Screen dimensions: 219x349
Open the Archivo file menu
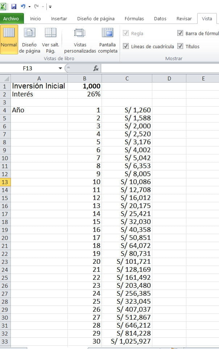tap(11, 18)
